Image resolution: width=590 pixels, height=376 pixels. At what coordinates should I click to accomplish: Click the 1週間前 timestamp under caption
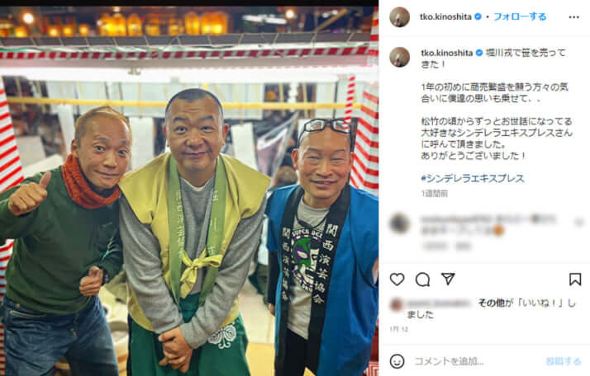click(x=434, y=194)
